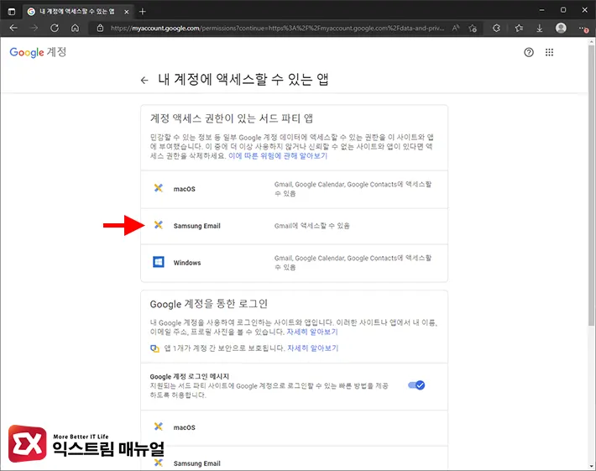This screenshot has height=471, width=596.
Task: Open the Google apps grid icon
Action: tap(549, 52)
